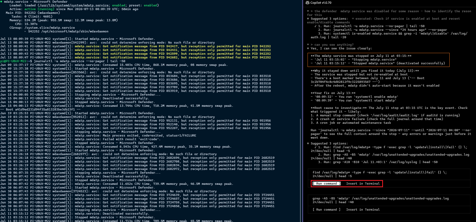This screenshot has width=476, height=222.
Task: Click the 'Your fix on July 13:' heading
Action: coord(333,93)
